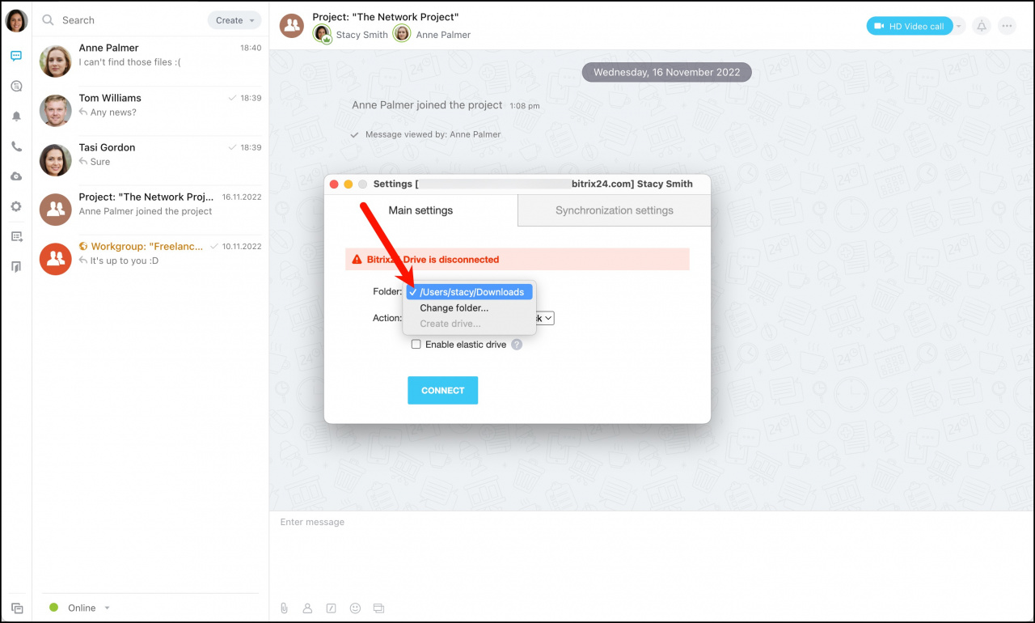Click the help icon beside Enable elastic drive
Viewport: 1035px width, 623px height.
point(517,344)
